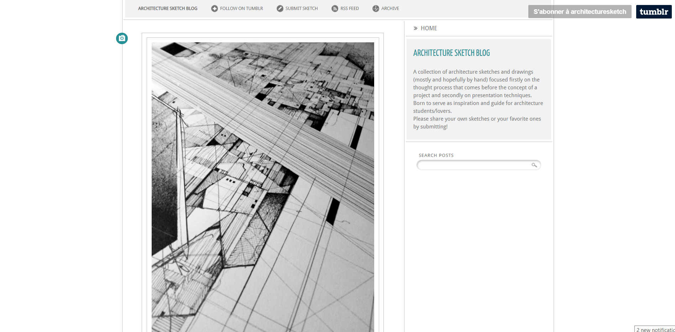
Task: Click the Archive icon in the navigation bar
Action: tap(376, 9)
